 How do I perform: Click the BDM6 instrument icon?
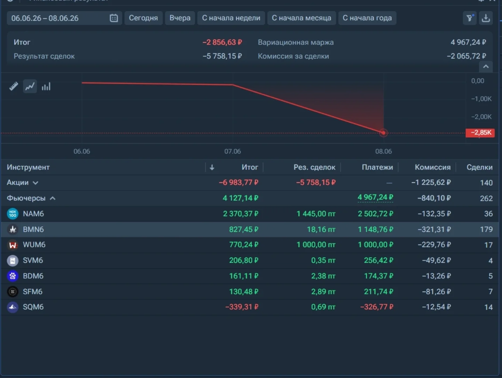[13, 276]
